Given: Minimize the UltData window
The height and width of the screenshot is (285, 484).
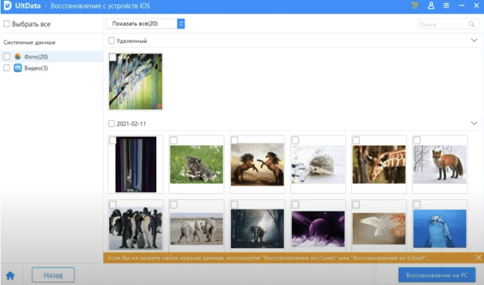Looking at the screenshot, I should point(462,6).
